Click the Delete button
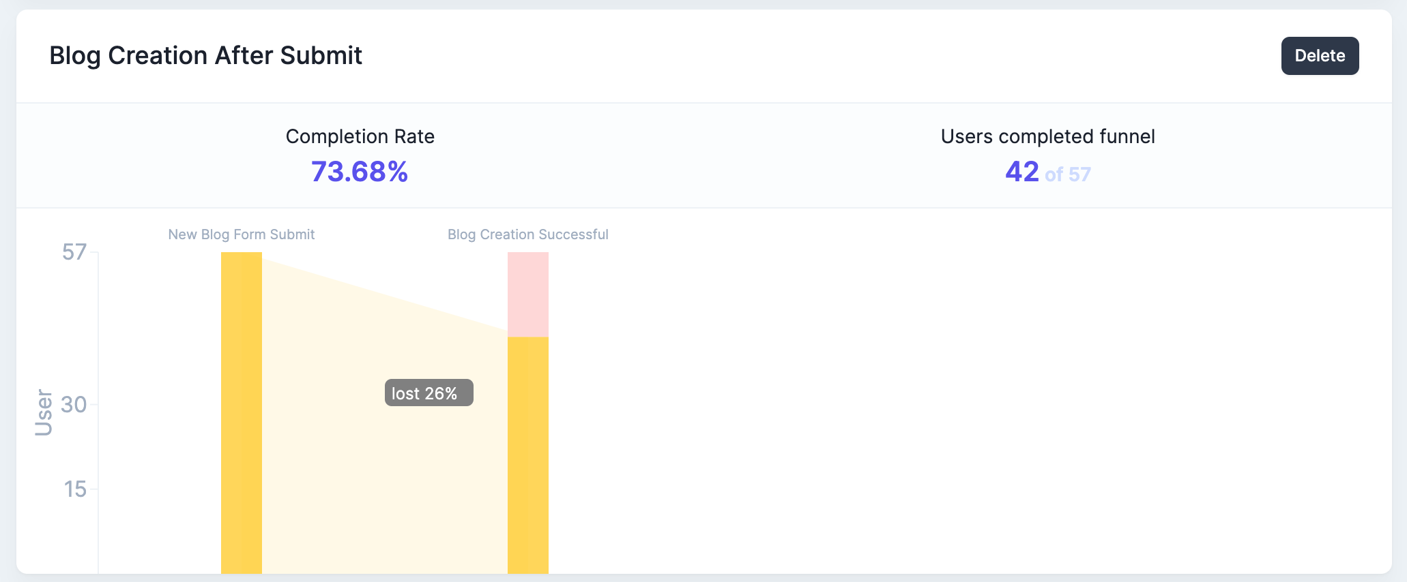This screenshot has width=1407, height=582. click(x=1320, y=56)
